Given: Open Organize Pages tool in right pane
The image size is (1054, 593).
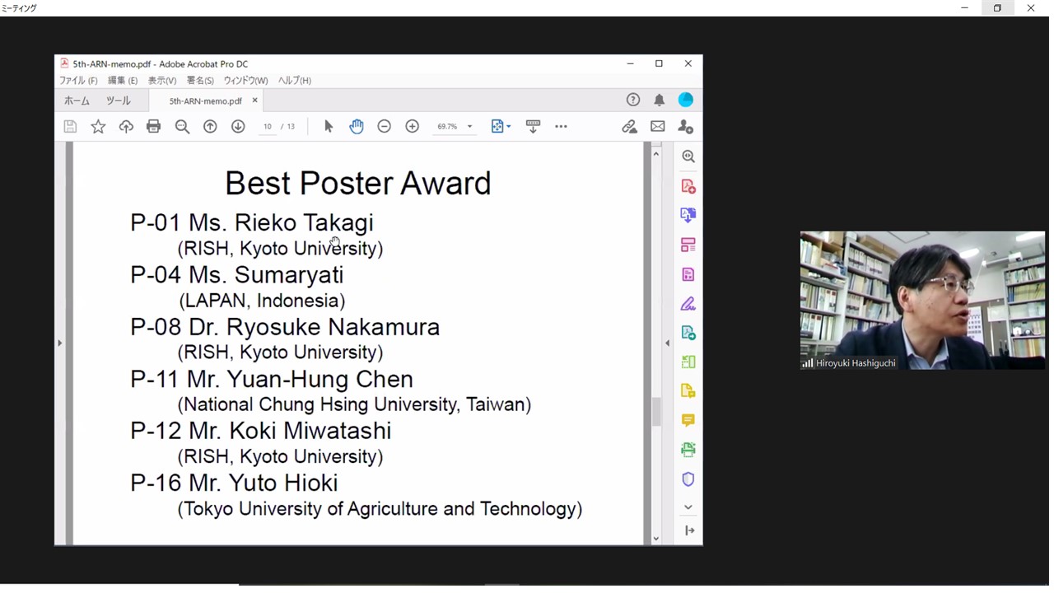Looking at the screenshot, I should [688, 245].
